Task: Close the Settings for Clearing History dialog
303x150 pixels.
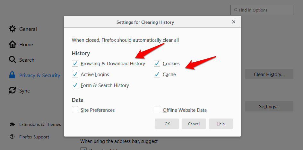Action: point(234,22)
